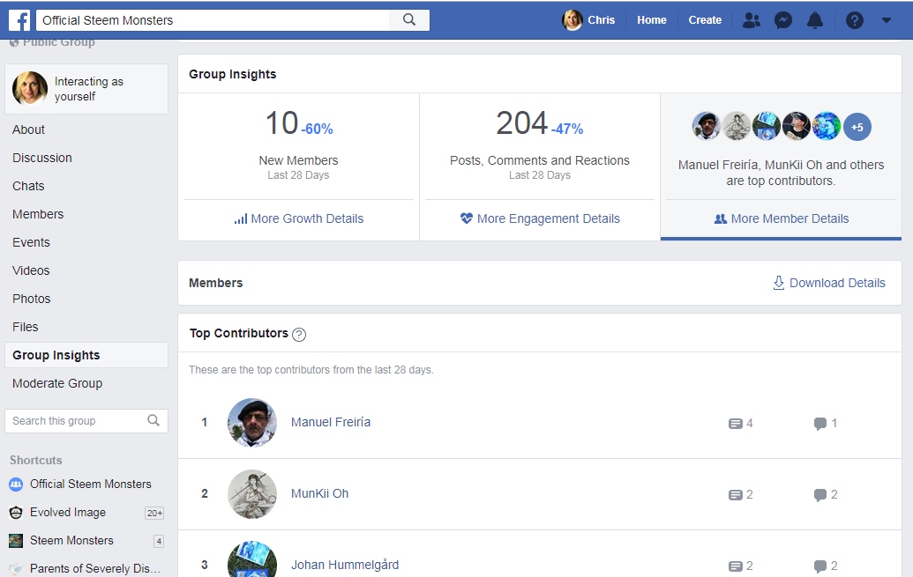
Task: Select Group Insights in sidebar
Action: click(86, 355)
